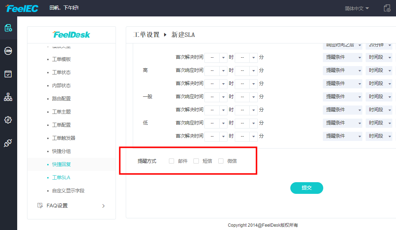Viewport: 396px width, 230px height.
Task: Click the new document icon in top bar
Action: click(387, 8)
